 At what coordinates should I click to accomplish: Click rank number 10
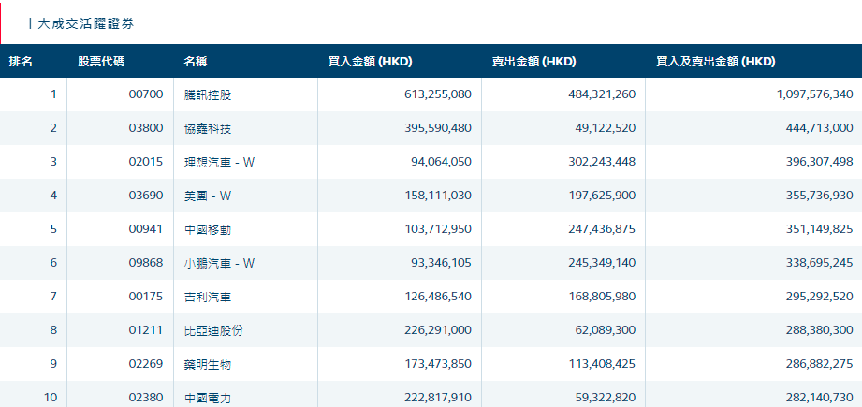(x=51, y=398)
